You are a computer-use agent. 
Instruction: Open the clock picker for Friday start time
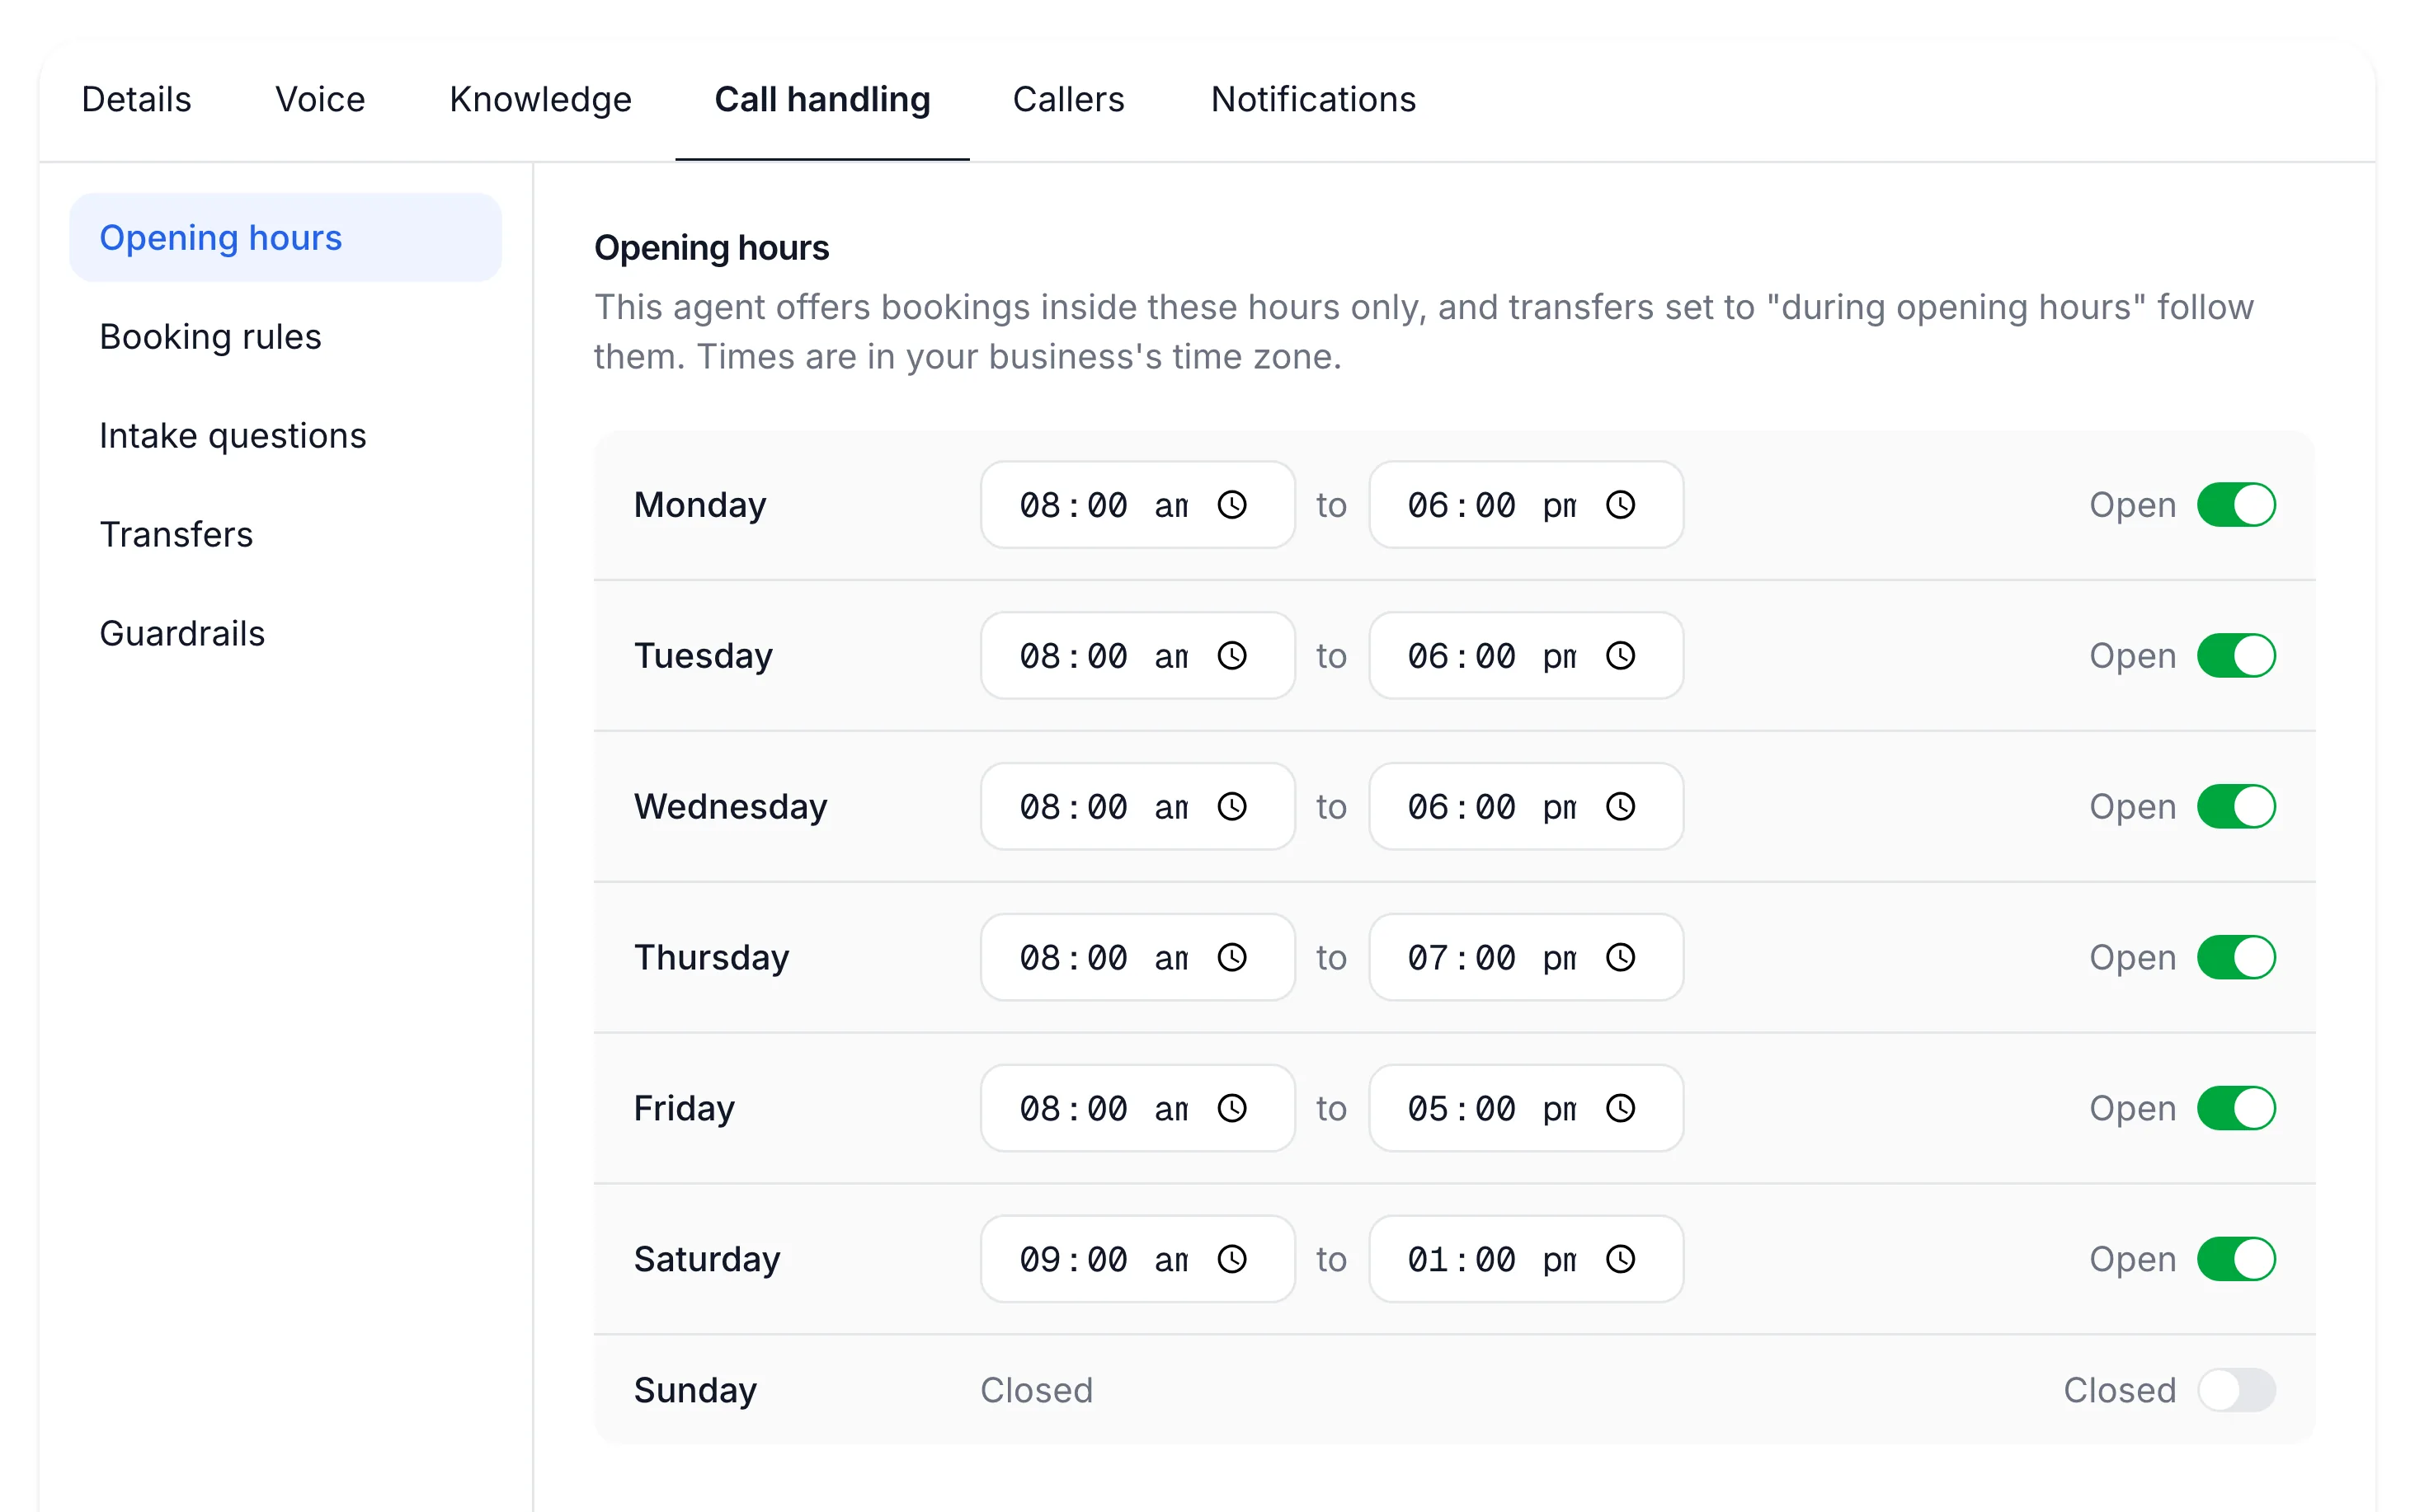point(1231,1108)
